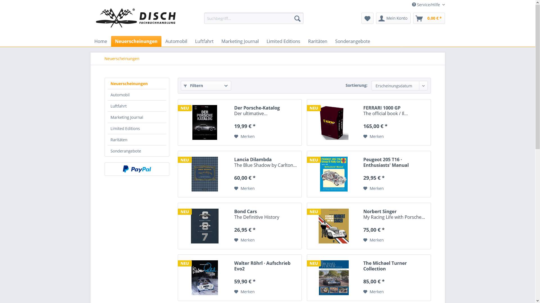The width and height of the screenshot is (540, 303).
Task: Open Marketing Journal in top navigation
Action: pyautogui.click(x=240, y=41)
